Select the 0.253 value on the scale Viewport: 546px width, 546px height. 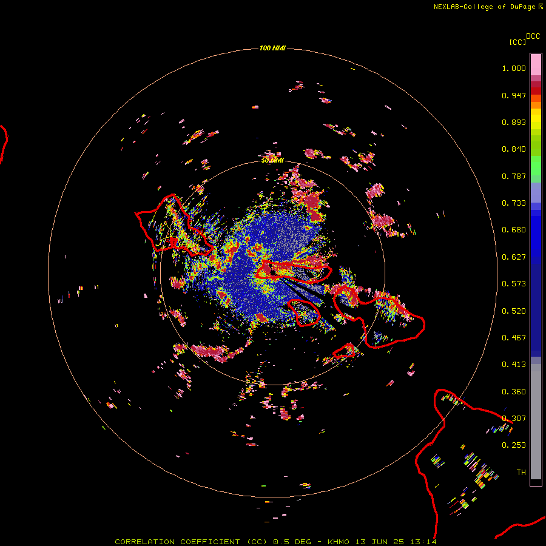pos(514,445)
